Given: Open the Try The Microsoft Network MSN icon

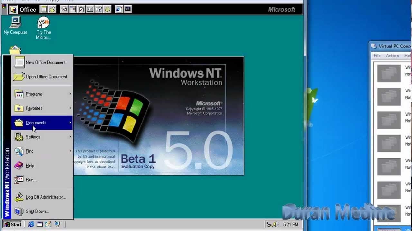Looking at the screenshot, I should tap(43, 29).
